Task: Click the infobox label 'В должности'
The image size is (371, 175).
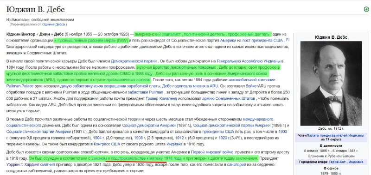Action: pyautogui.click(x=331, y=146)
